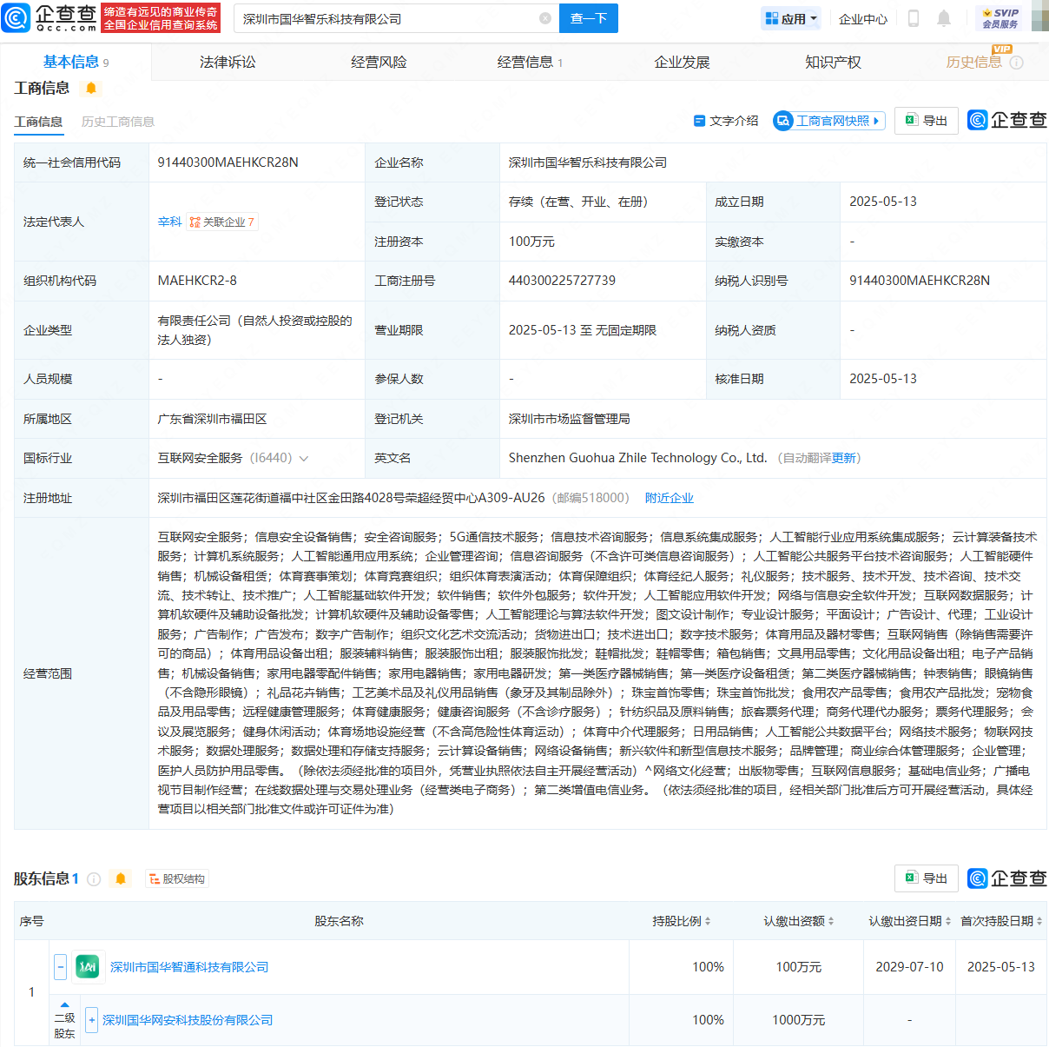The height and width of the screenshot is (1047, 1049).
Task: Click 深圳市市场监督管理局 registration authority
Action: [569, 419]
